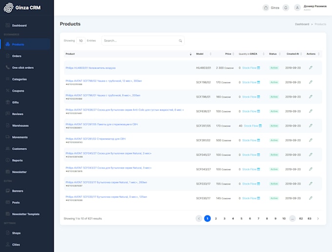Edit product SCF033/17 with pencil icon
The image size is (332, 252).
point(311,184)
